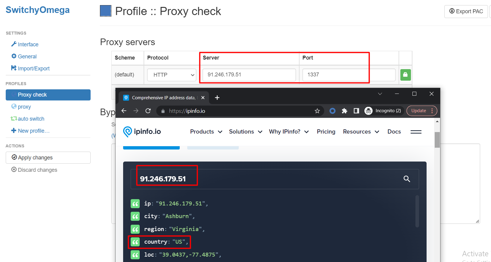Click the Export PAC button

(466, 11)
